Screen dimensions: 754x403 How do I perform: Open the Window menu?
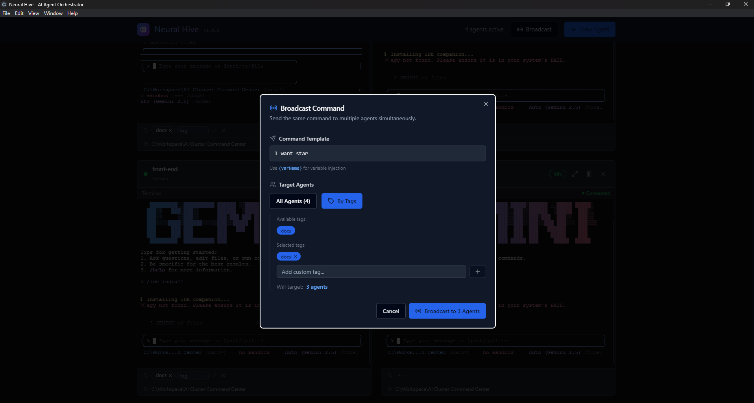[54, 13]
